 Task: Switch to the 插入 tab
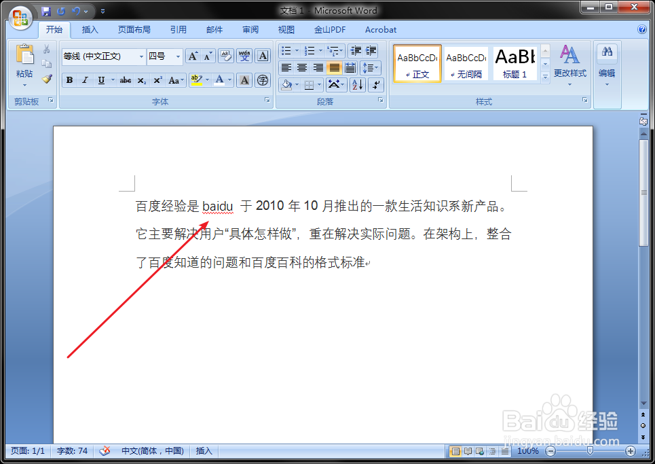coord(90,30)
